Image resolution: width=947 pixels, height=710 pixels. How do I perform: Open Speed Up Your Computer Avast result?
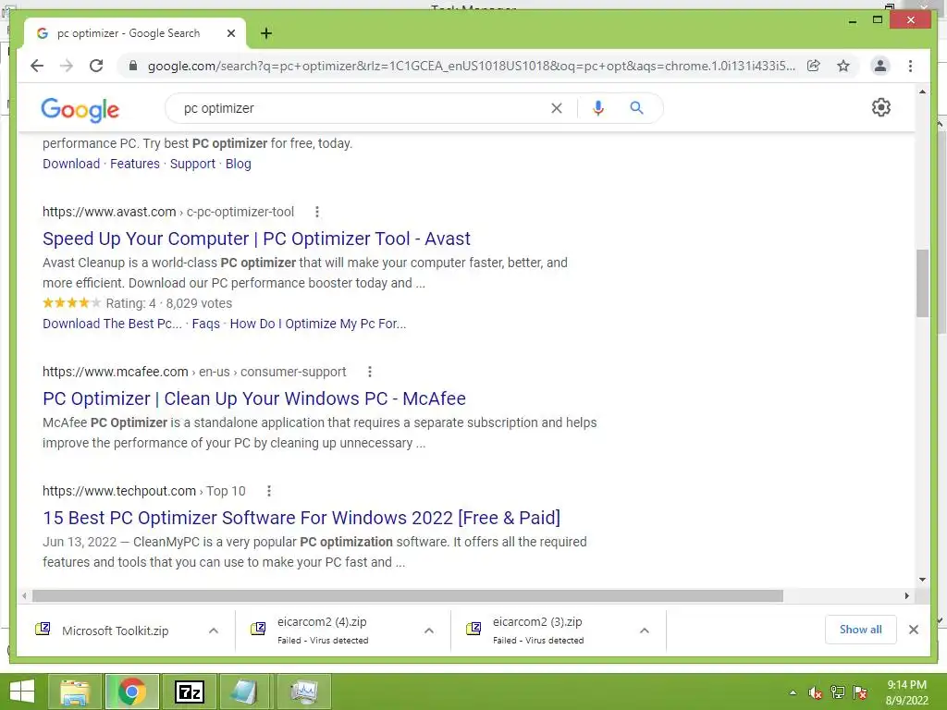tap(256, 239)
